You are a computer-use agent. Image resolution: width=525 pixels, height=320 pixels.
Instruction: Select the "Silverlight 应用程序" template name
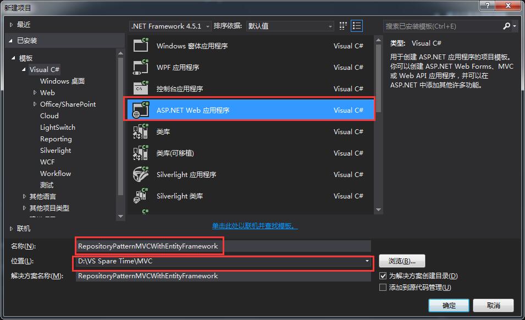point(186,174)
